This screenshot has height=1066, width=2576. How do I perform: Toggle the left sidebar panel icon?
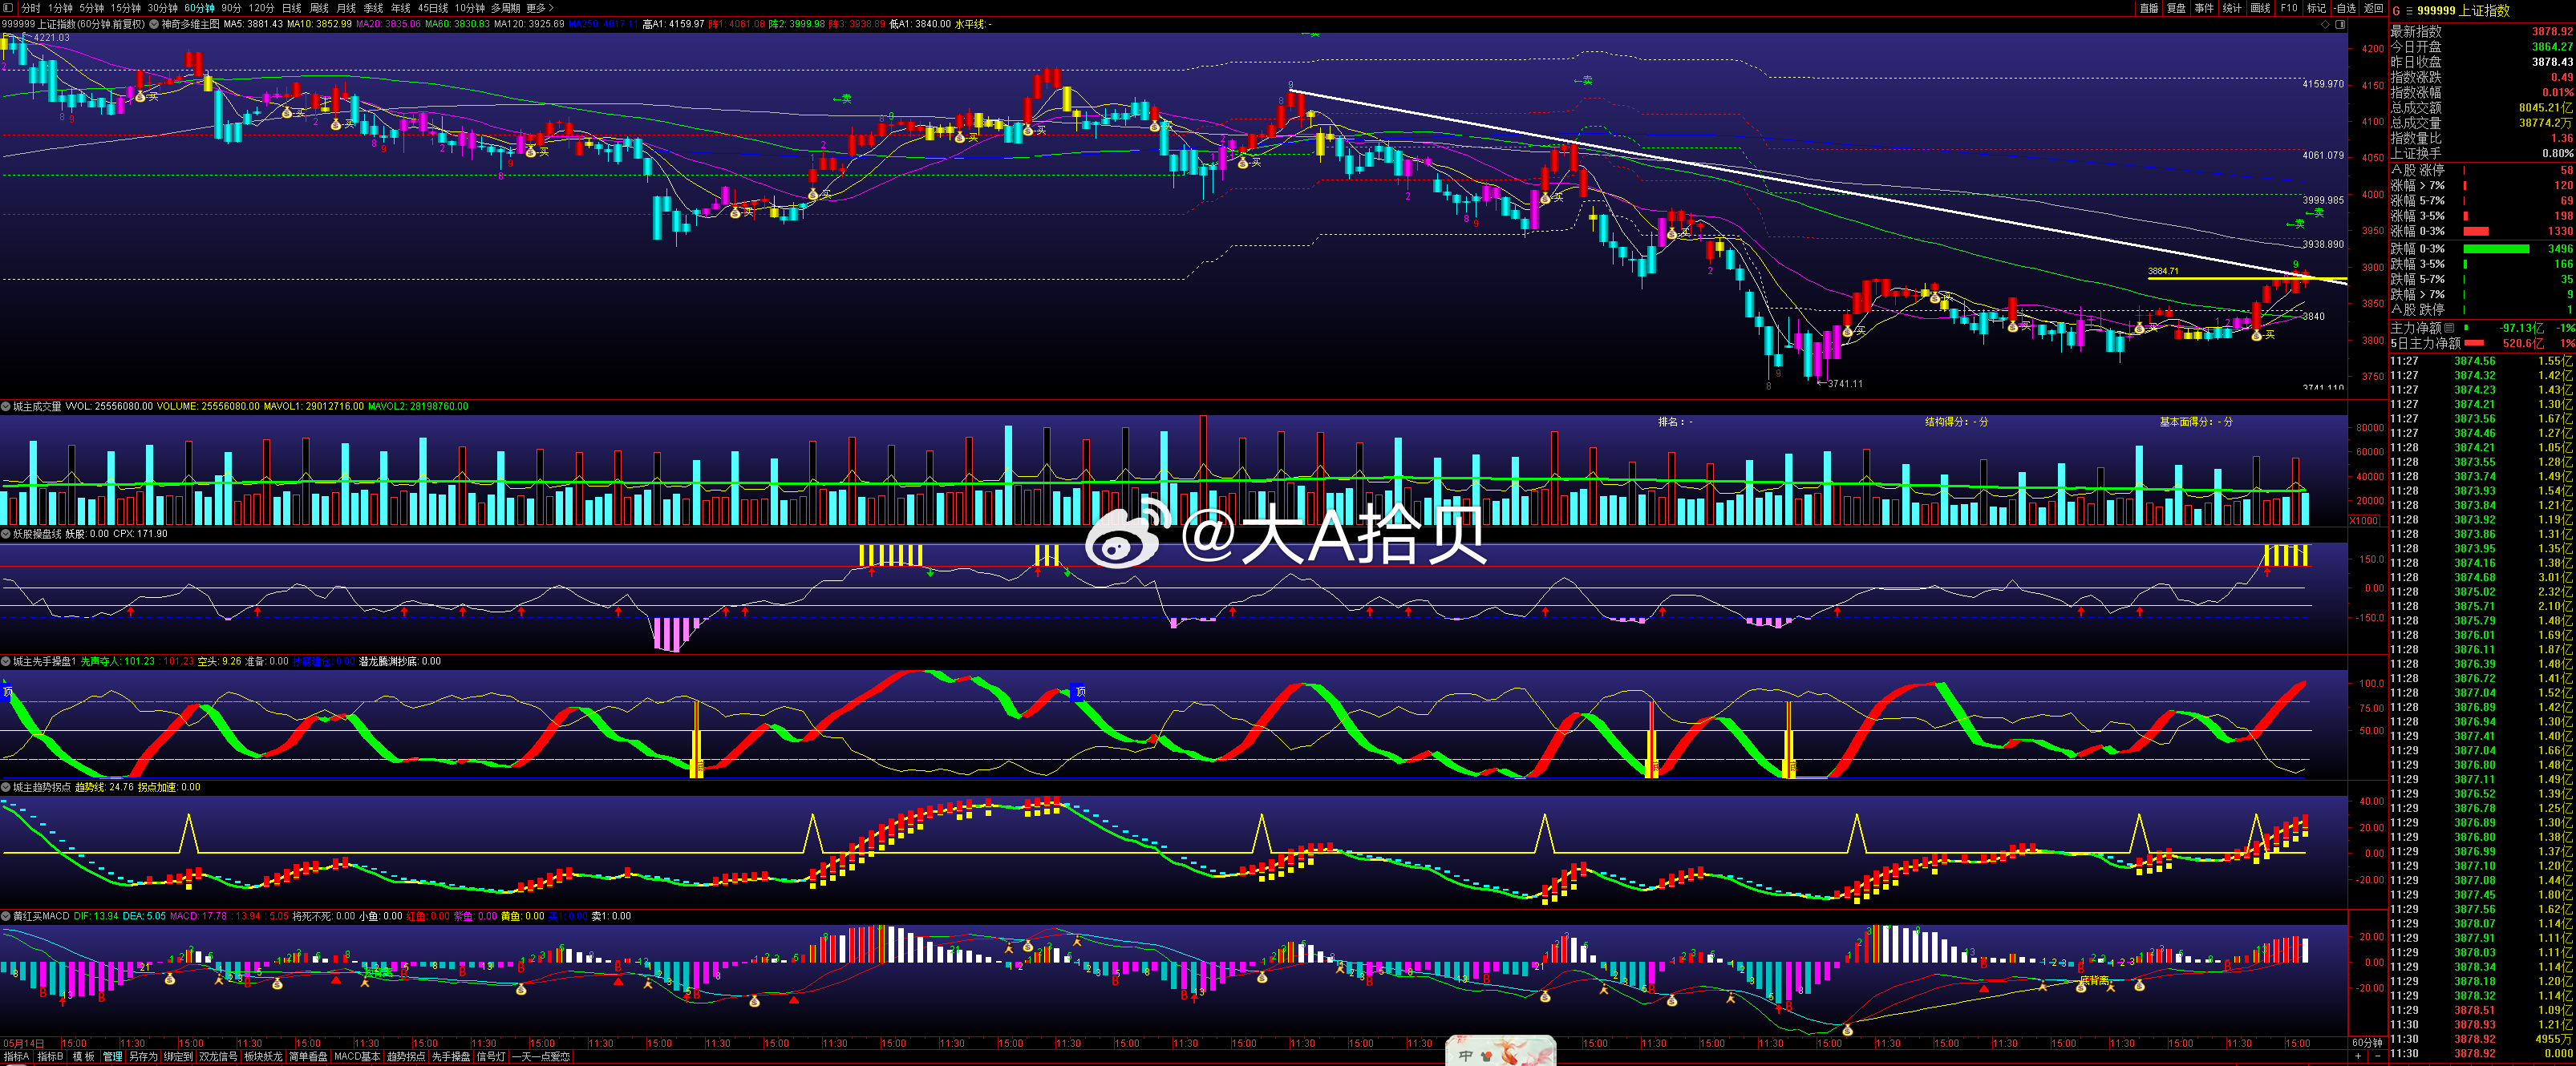pyautogui.click(x=8, y=8)
